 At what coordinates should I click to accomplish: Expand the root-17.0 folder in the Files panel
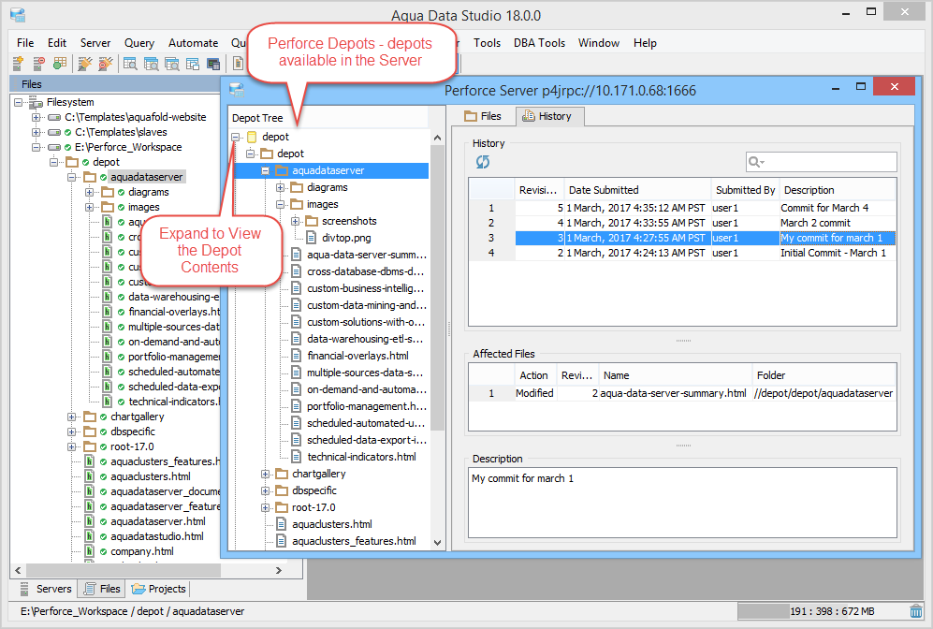[71, 446]
